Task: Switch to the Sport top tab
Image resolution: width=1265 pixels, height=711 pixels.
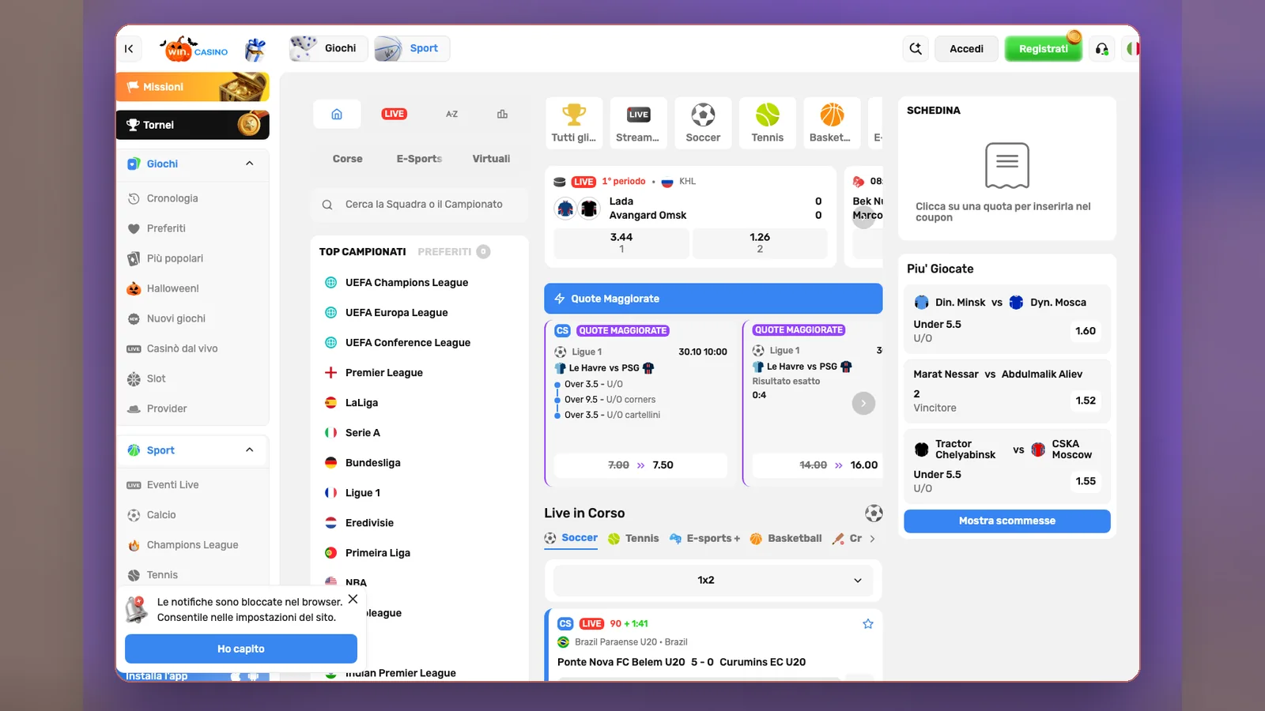Action: click(x=412, y=49)
